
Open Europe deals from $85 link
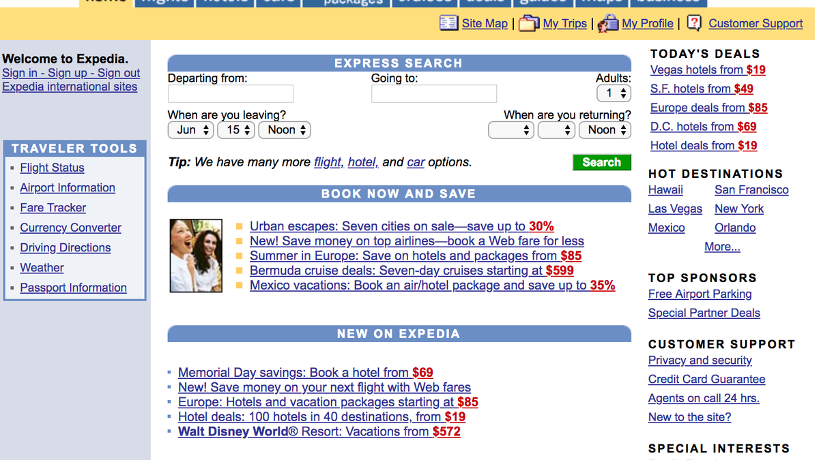pos(709,108)
